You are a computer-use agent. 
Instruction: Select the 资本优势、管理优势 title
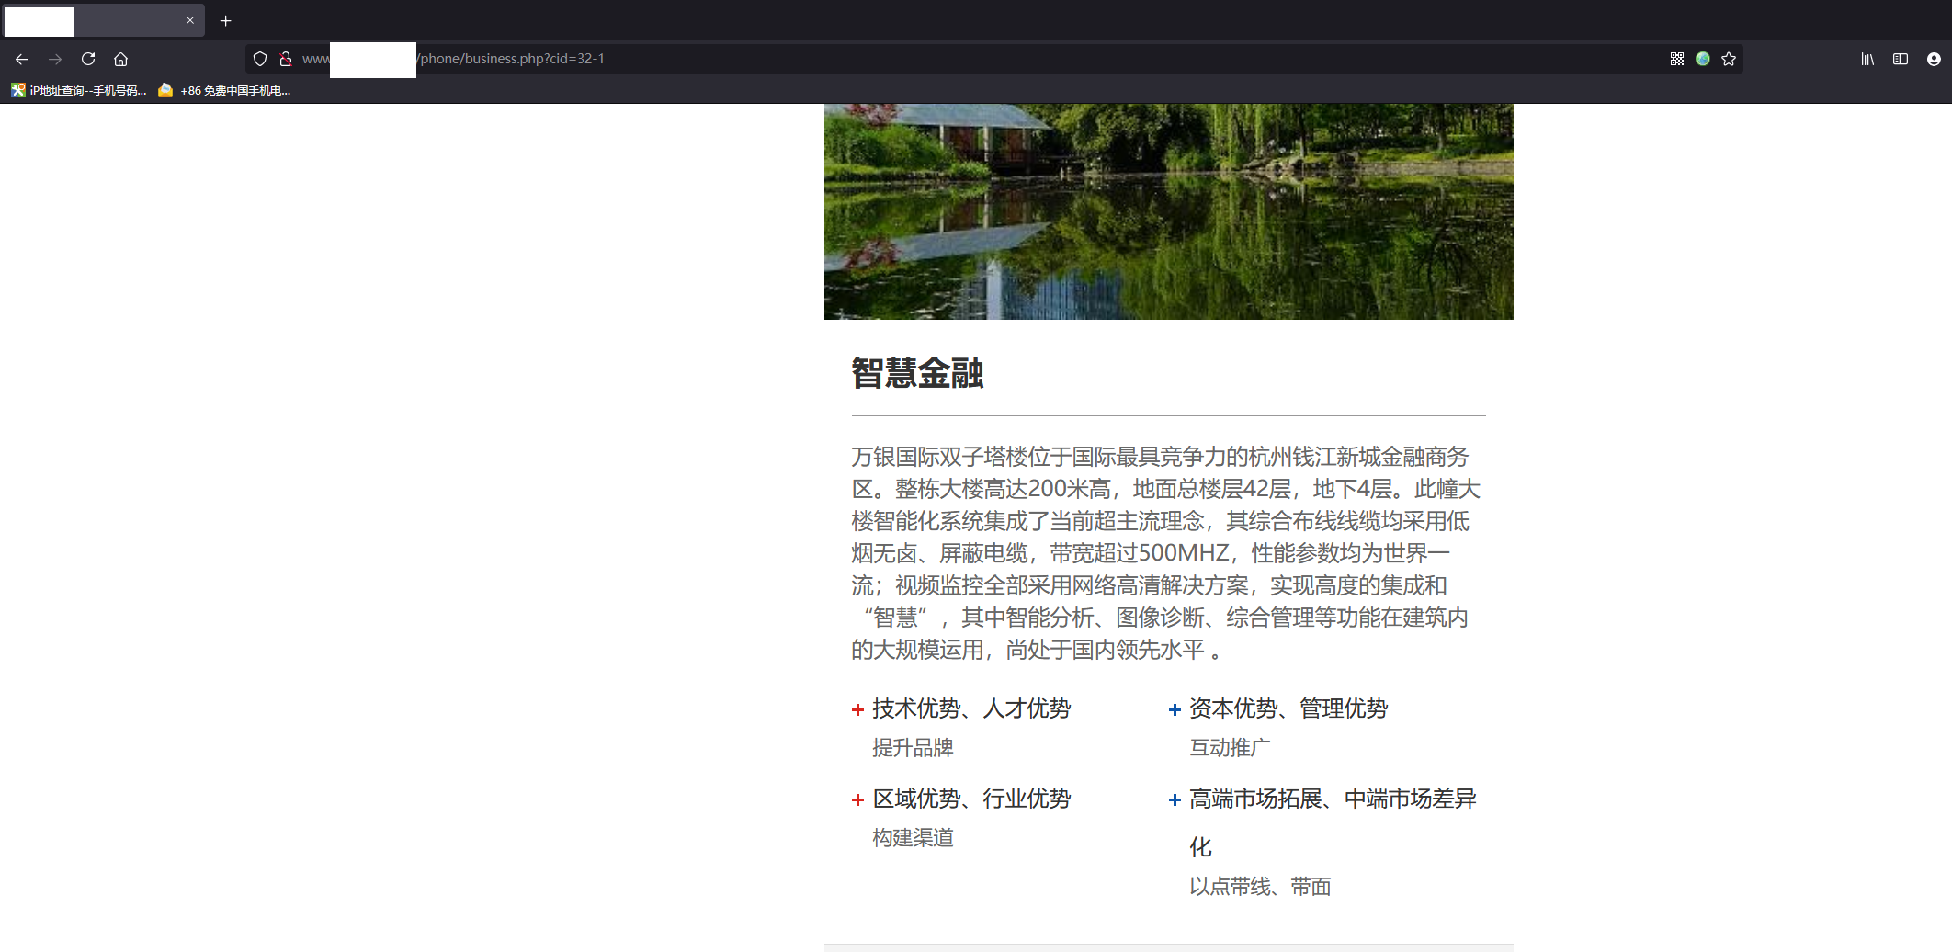pyautogui.click(x=1288, y=708)
